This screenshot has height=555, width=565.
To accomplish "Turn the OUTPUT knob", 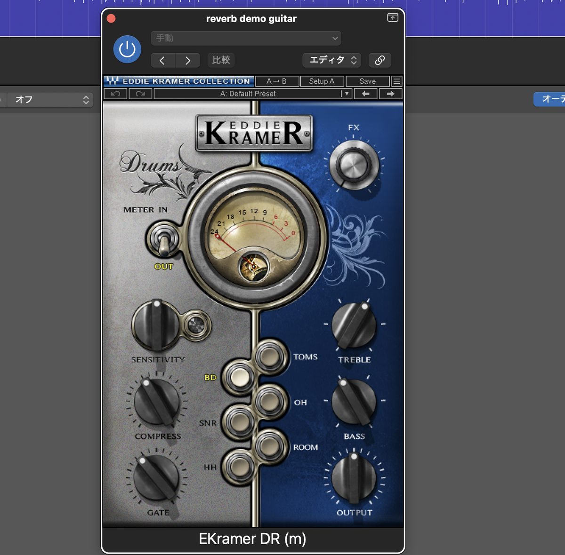I will tap(354, 478).
